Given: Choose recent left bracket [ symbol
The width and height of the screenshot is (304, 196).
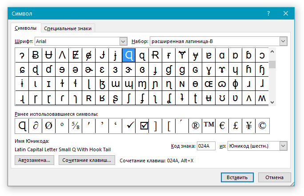Looking at the screenshot, I should (x=169, y=126).
